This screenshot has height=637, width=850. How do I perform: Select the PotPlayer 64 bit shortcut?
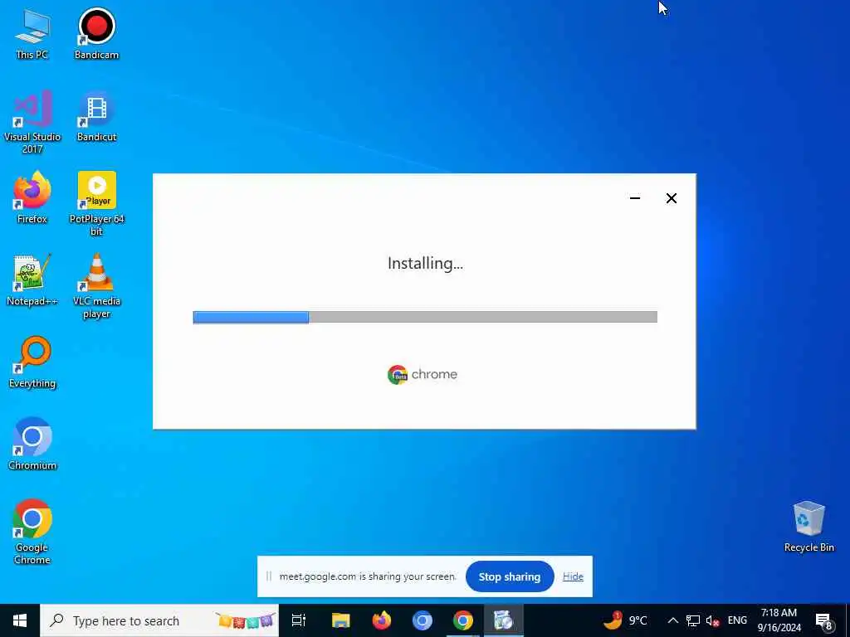(96, 204)
